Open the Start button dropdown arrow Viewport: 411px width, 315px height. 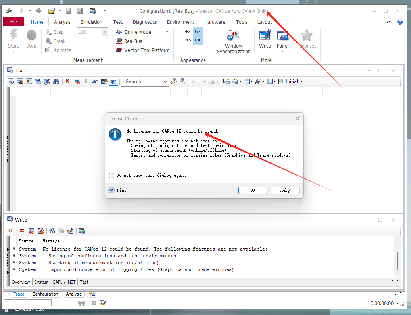[13, 52]
